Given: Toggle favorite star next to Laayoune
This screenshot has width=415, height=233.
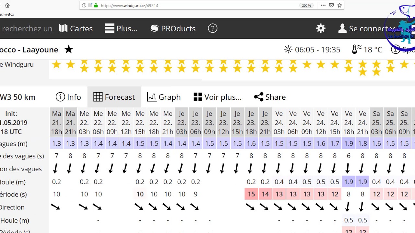Looking at the screenshot, I should [68, 50].
